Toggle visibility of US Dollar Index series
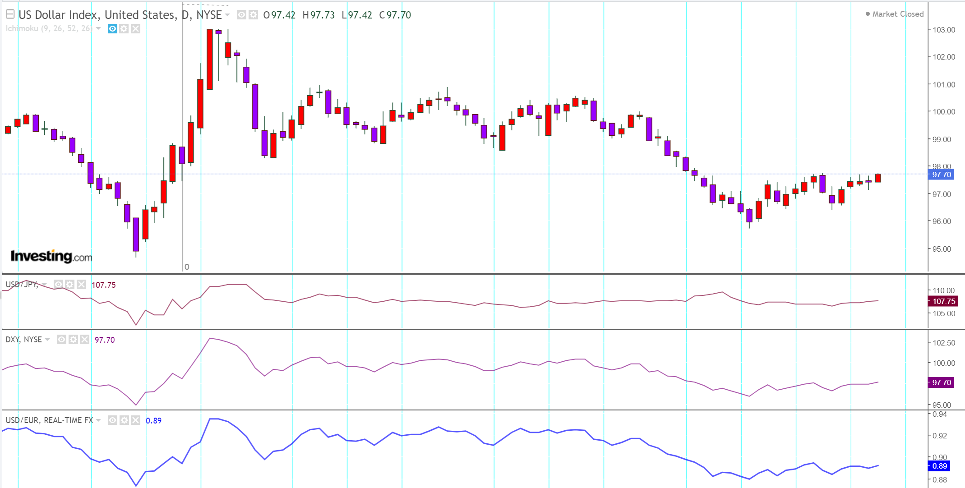This screenshot has height=488, width=965. pos(242,15)
